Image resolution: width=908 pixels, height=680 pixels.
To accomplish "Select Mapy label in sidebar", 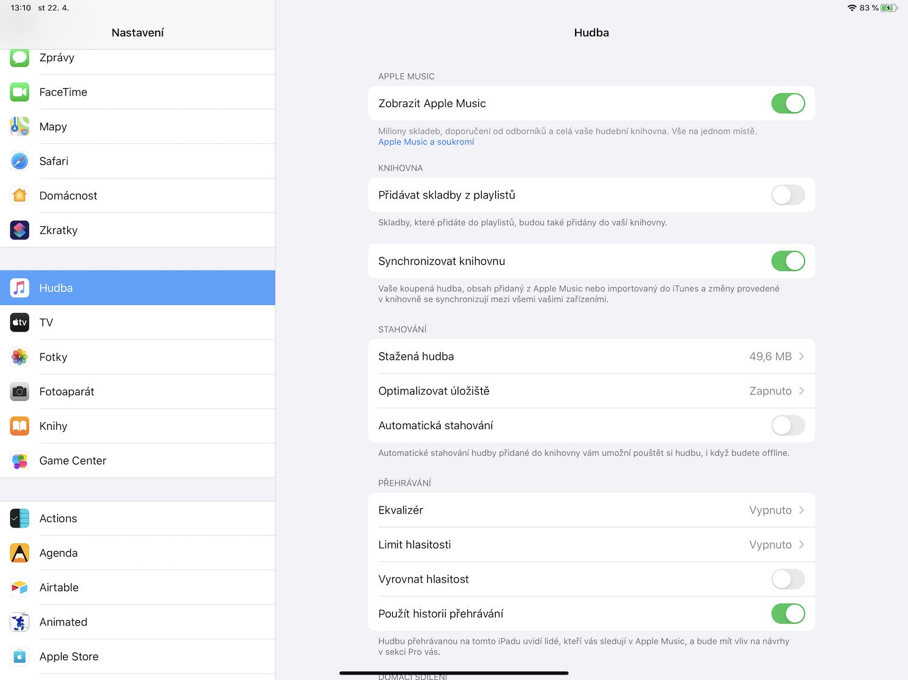I will click(x=53, y=126).
